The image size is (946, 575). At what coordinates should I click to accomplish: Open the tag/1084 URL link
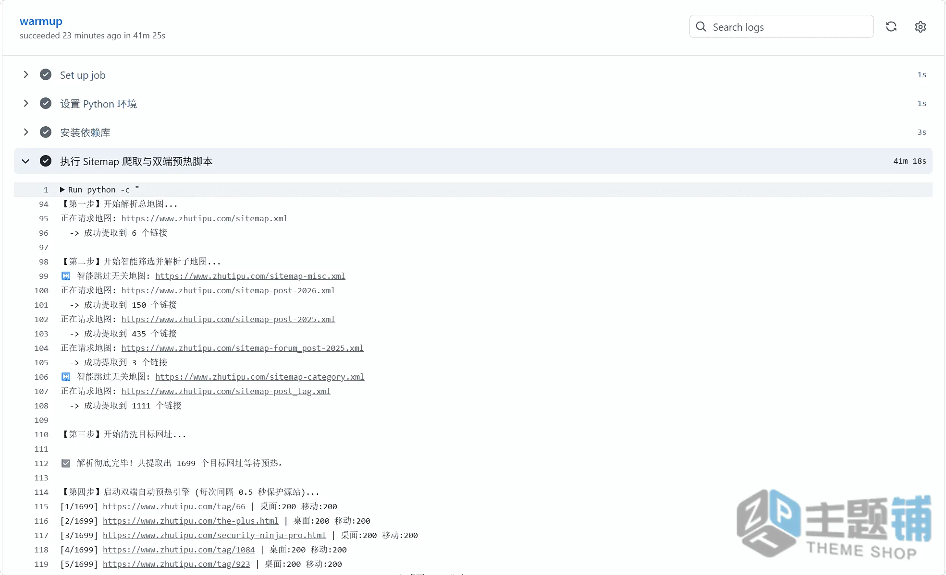coord(179,550)
